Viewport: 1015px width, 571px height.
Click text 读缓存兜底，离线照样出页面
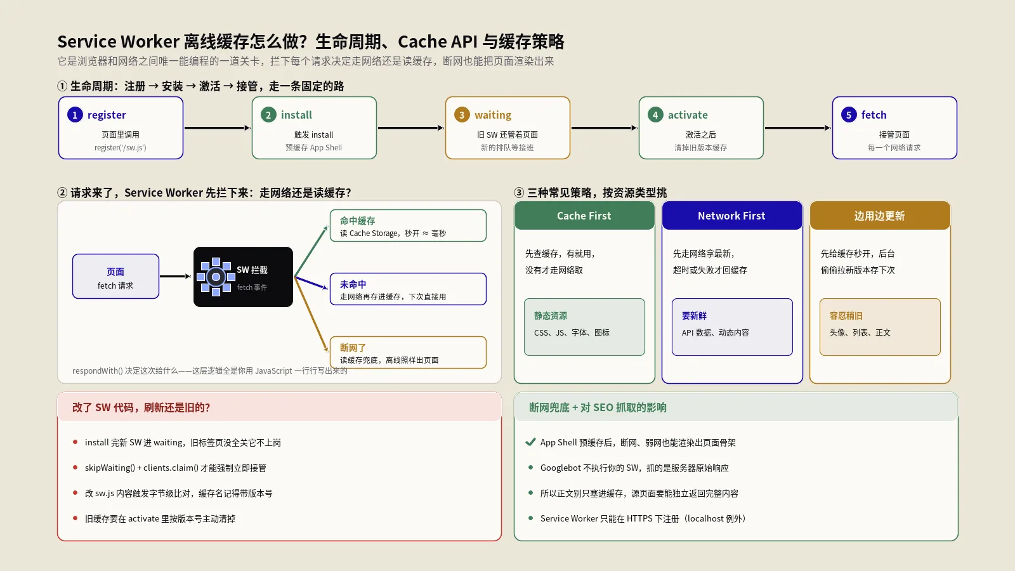(x=390, y=360)
